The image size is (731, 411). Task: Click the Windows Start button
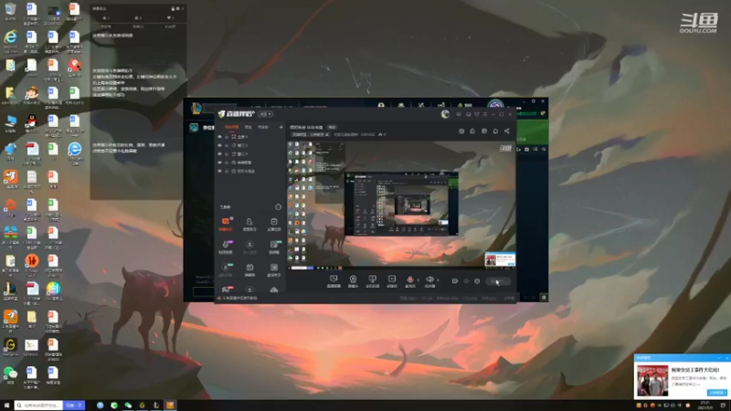click(6, 406)
